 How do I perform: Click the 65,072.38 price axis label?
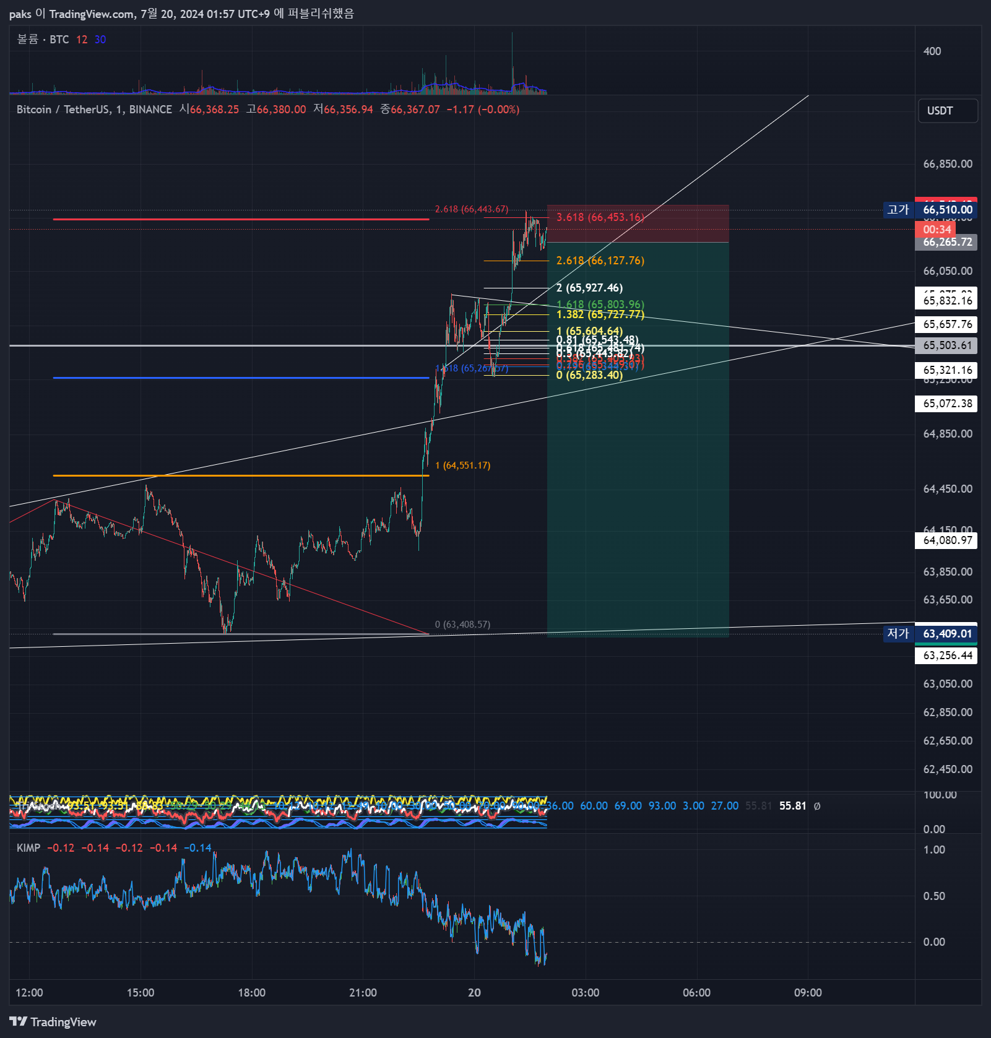946,404
